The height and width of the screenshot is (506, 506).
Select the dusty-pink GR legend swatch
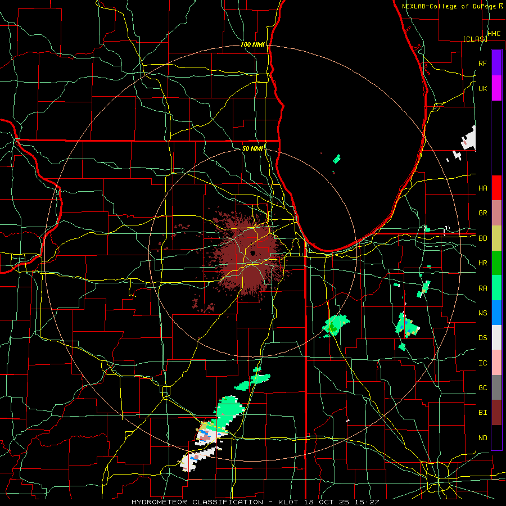tap(496, 213)
